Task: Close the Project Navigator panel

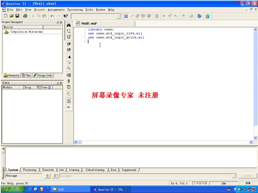Action: (x=61, y=22)
